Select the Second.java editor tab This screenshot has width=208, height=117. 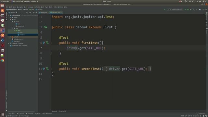tap(56, 12)
